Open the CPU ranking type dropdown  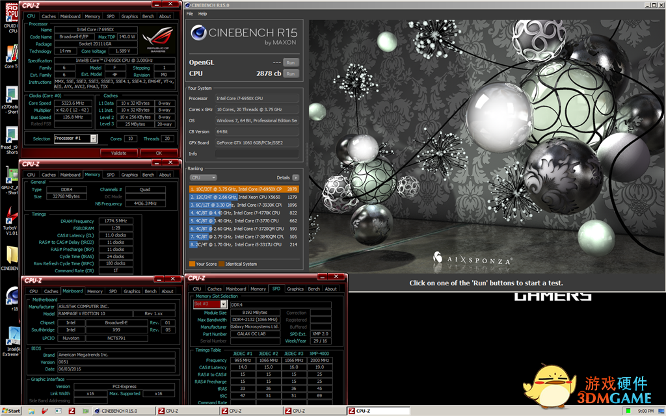pyautogui.click(x=203, y=177)
